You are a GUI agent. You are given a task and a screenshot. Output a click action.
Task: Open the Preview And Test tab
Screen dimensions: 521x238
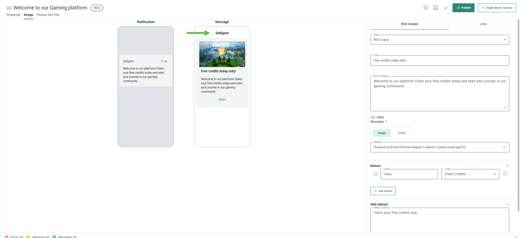tap(48, 15)
